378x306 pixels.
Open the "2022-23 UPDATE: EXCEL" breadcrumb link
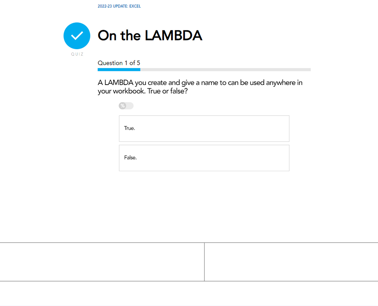click(119, 6)
